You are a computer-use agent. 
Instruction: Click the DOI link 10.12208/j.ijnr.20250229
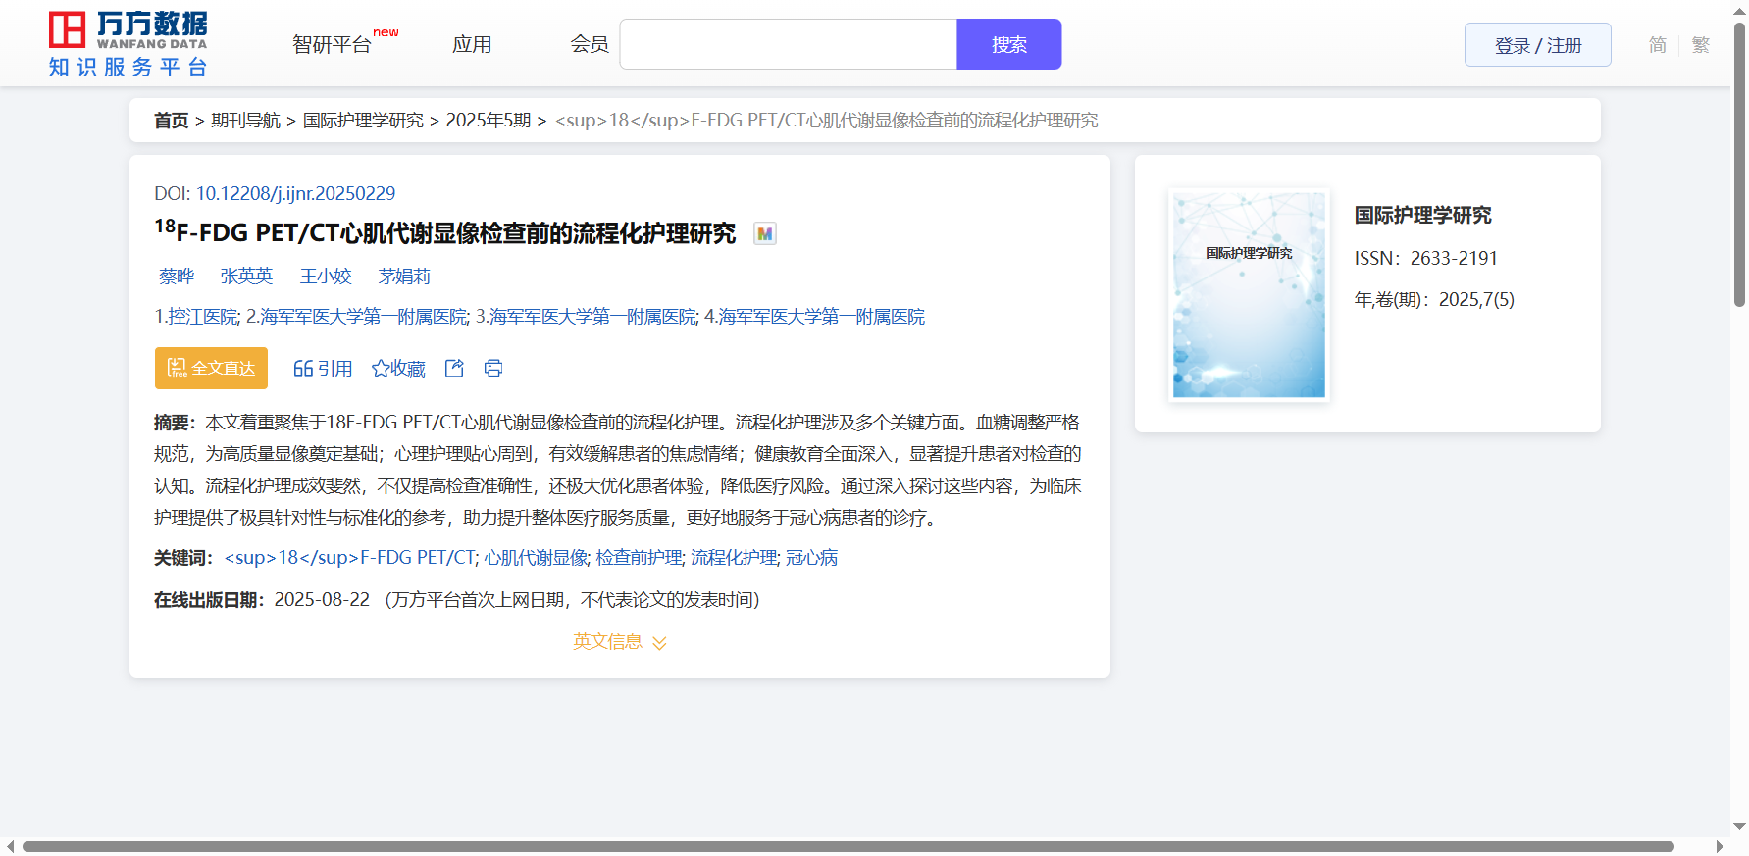click(295, 193)
